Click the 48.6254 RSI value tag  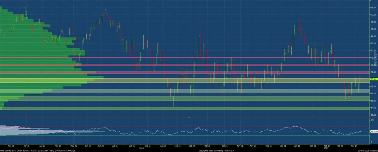click(x=374, y=132)
